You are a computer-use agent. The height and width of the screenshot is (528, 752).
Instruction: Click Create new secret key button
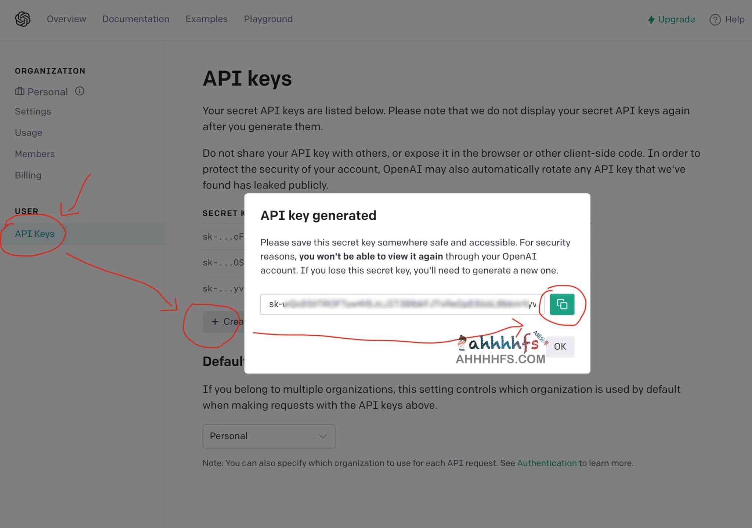(228, 321)
